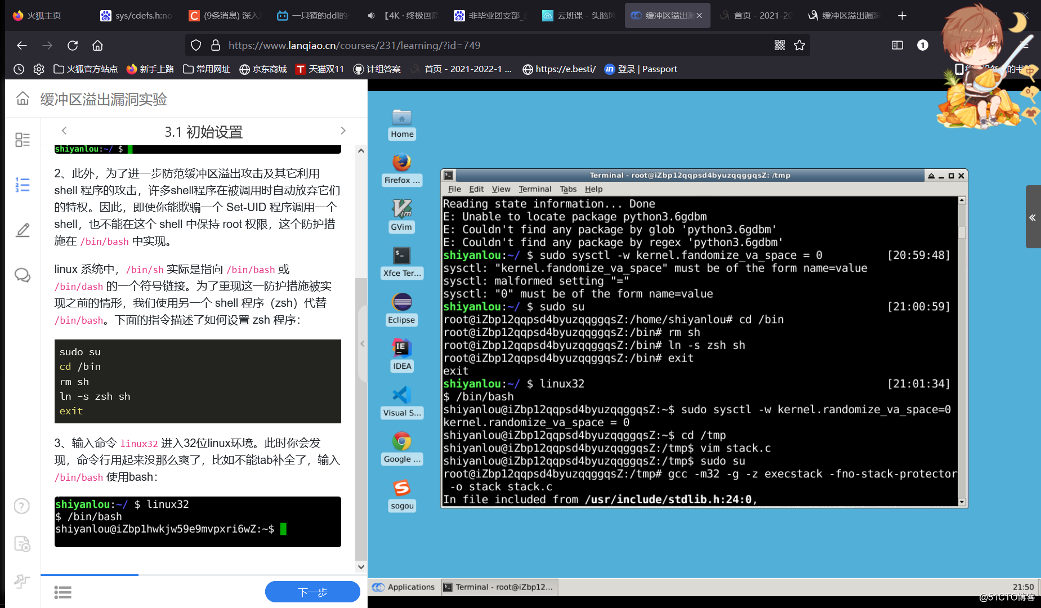Open the 新手上路 bookmark
Screen dimensions: 1041x608
click(x=150, y=69)
